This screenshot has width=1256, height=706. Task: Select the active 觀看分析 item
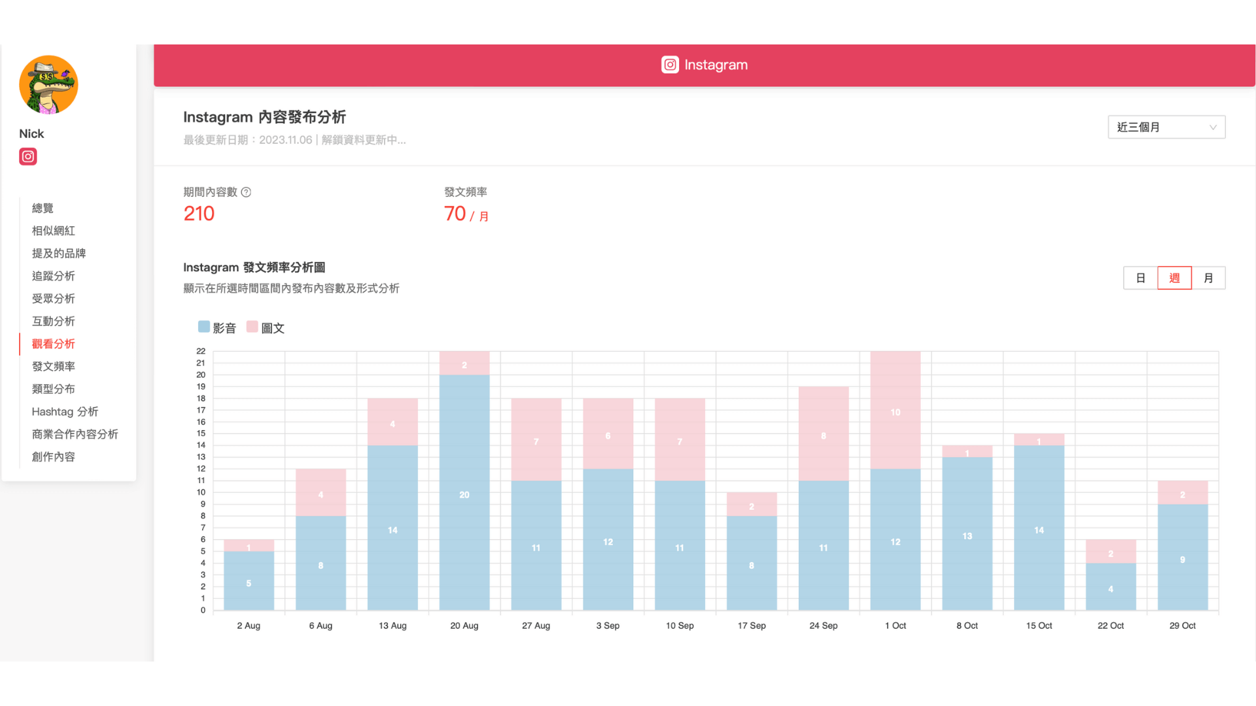pos(54,344)
